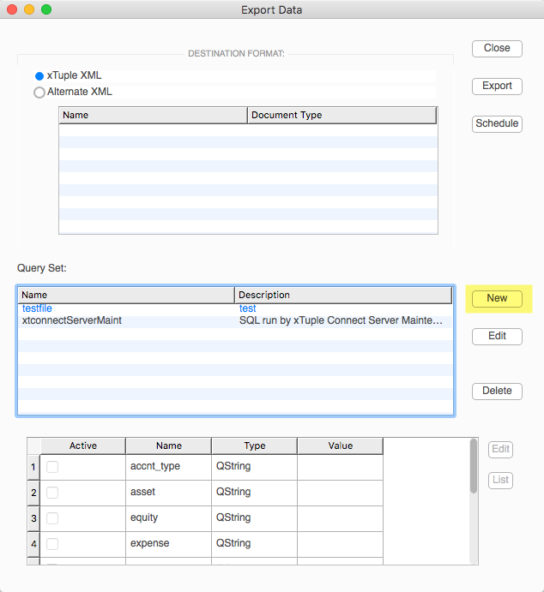Toggle the Active checkbox for expense
Viewport: 544px width, 592px height.
click(x=52, y=544)
